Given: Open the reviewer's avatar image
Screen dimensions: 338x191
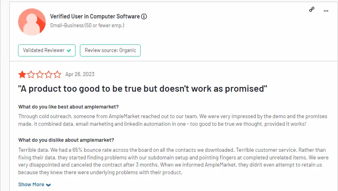Looking at the screenshot, I should (x=32, y=21).
